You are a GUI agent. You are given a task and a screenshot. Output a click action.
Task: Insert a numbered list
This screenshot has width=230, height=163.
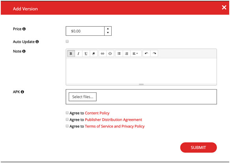(127, 53)
